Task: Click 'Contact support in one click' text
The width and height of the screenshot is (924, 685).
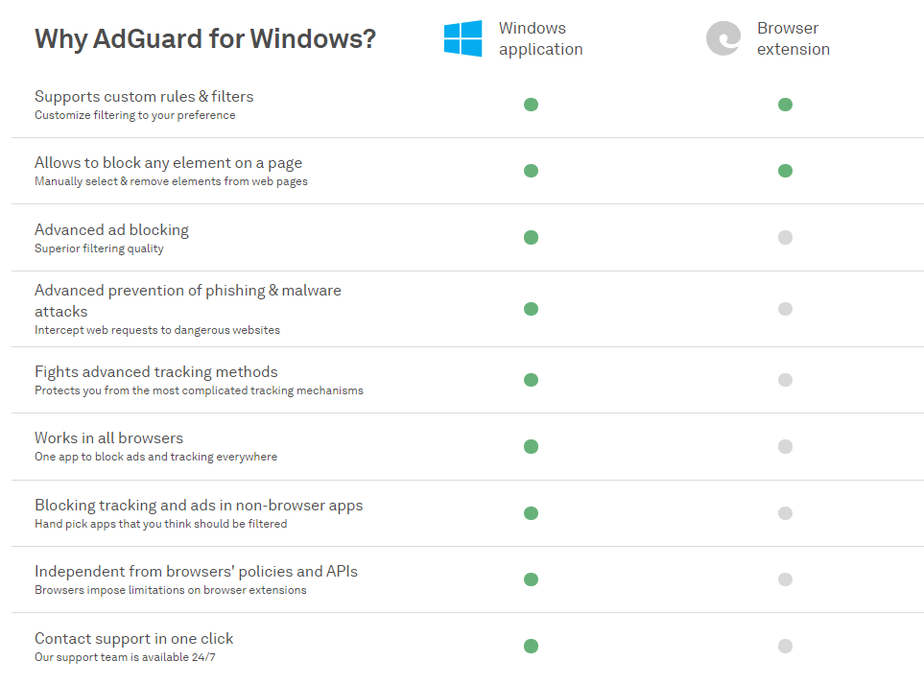Action: [133, 639]
